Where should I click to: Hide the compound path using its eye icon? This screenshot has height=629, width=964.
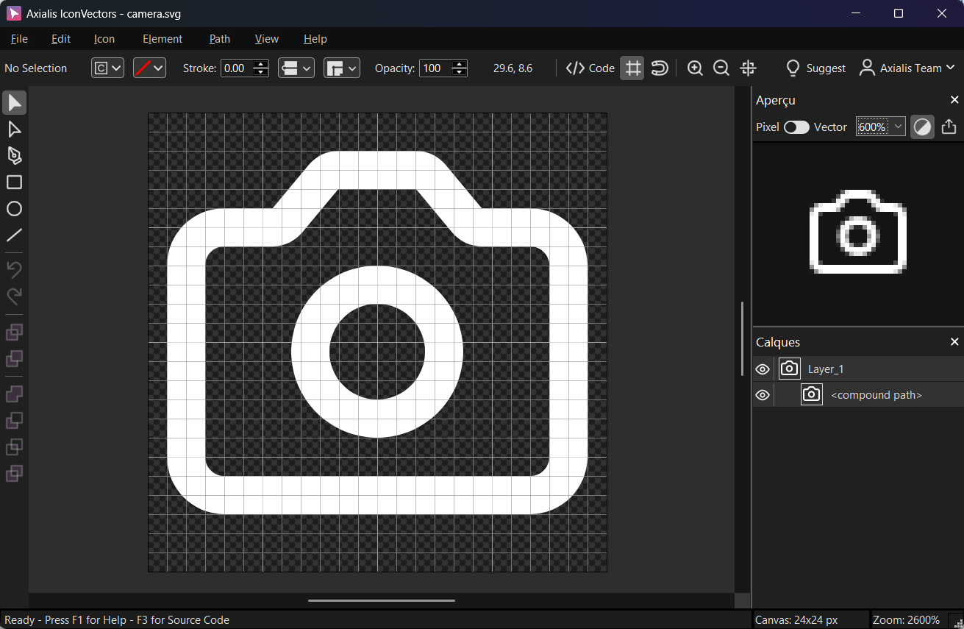763,395
